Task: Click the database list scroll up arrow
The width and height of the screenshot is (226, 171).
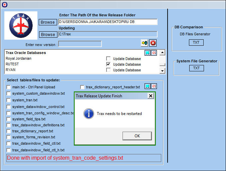Action: point(162,53)
